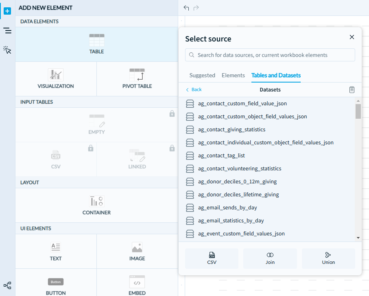Select ag_donor_deciles_lifetime_giving dataset
The width and height of the screenshot is (369, 296).
click(x=267, y=195)
